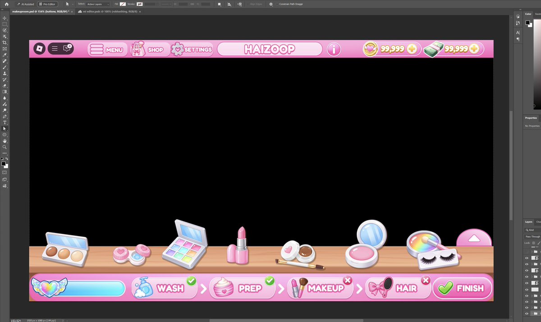Click the Fill color swatch in options bar
The image size is (541, 322).
pos(123,4)
